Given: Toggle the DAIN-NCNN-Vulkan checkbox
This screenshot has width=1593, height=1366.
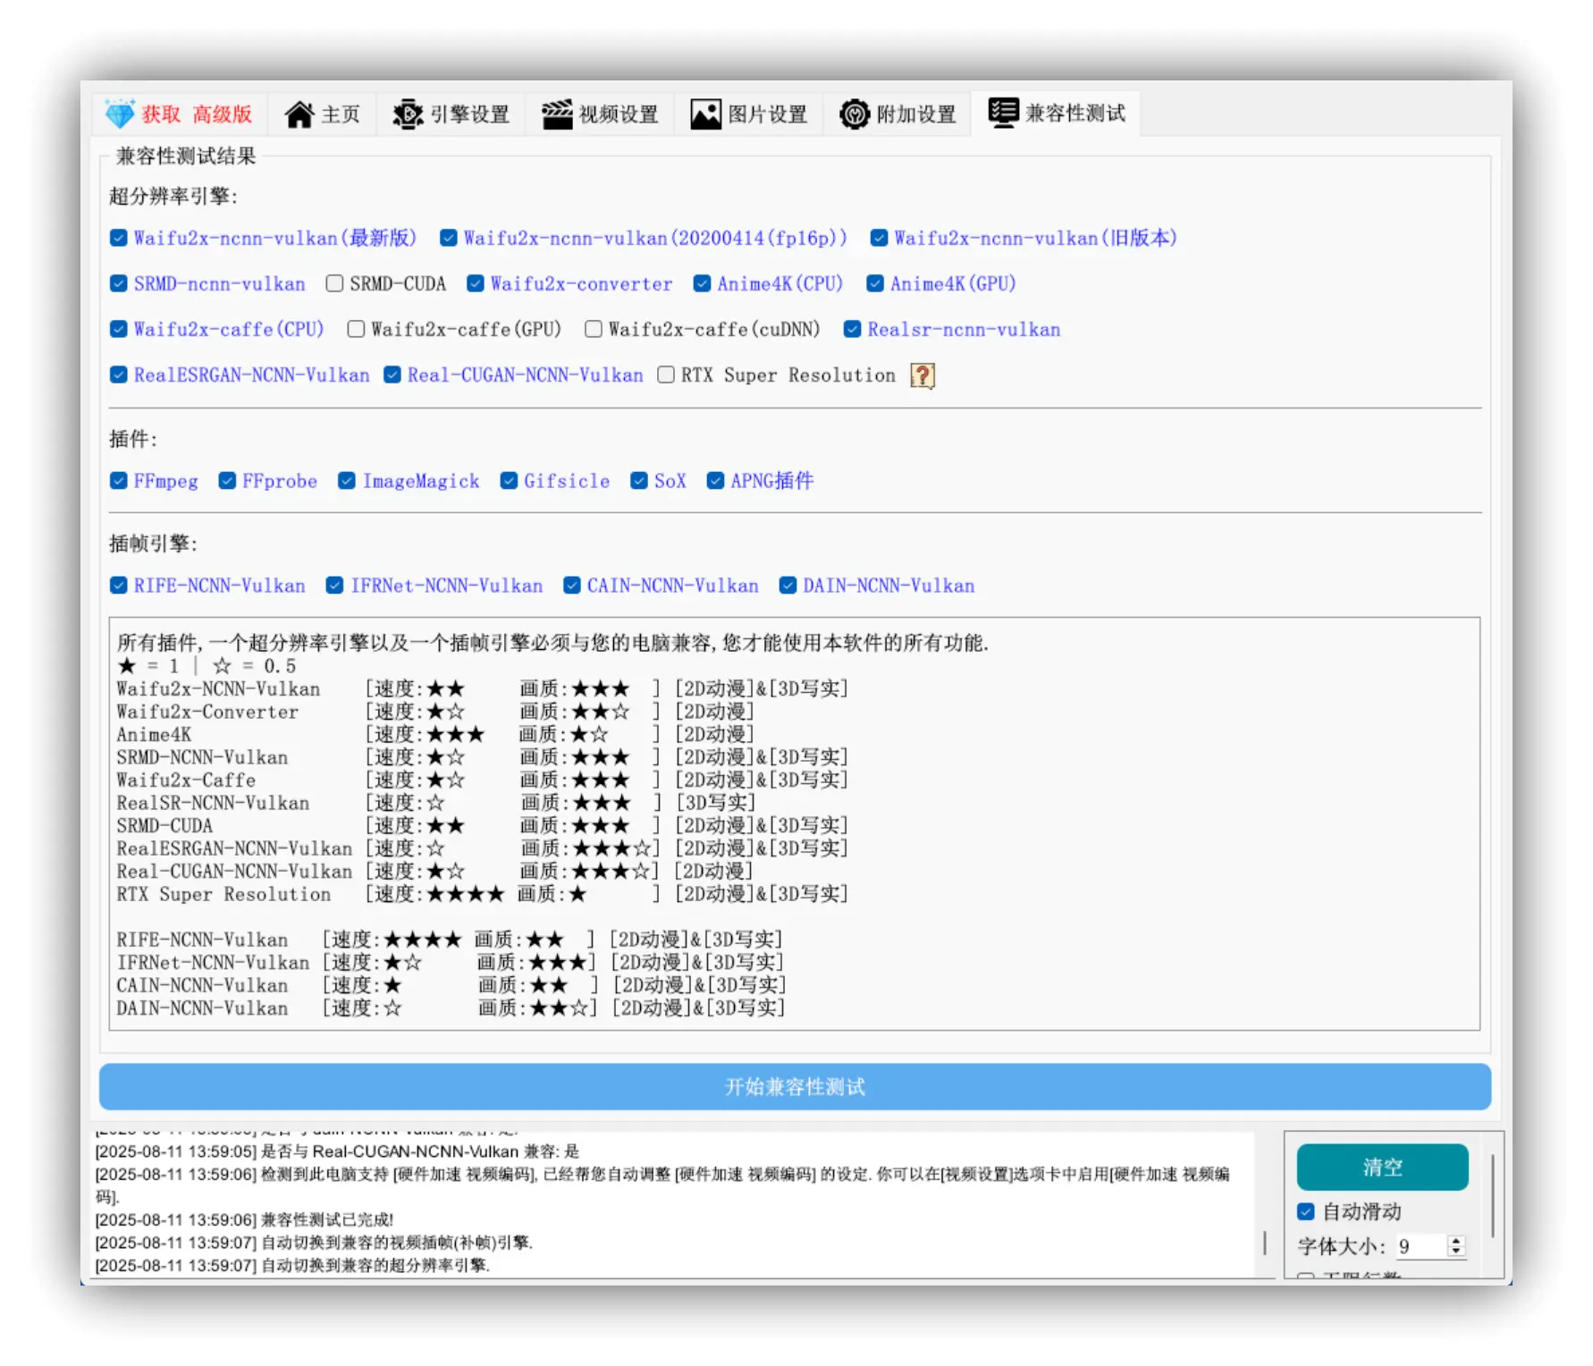Looking at the screenshot, I should coord(788,586).
